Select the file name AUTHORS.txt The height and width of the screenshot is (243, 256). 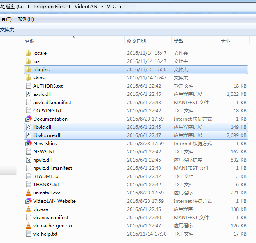[x=48, y=86]
